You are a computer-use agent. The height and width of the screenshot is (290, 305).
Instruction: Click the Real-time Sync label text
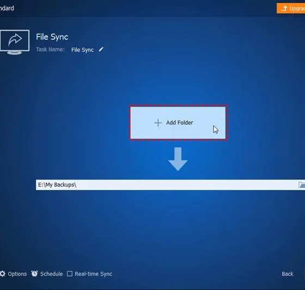pyautogui.click(x=93, y=274)
